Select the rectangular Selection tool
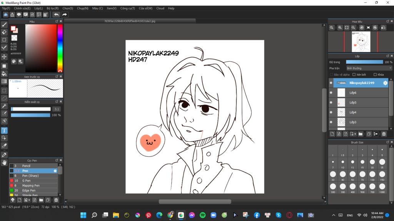Viewport: 394px width, 221px height. (x=4, y=91)
